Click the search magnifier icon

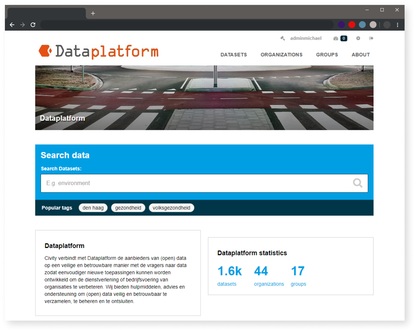(358, 183)
